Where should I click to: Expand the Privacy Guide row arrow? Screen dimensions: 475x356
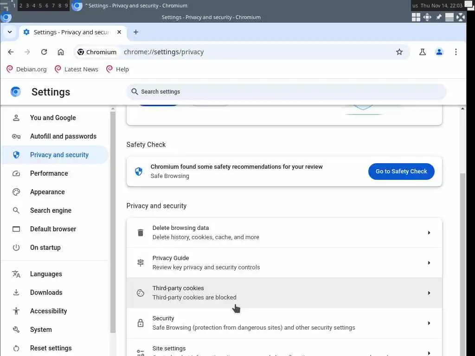point(429,263)
